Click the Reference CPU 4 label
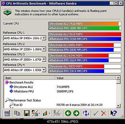This screenshot has height=124, width=125. (14, 65)
